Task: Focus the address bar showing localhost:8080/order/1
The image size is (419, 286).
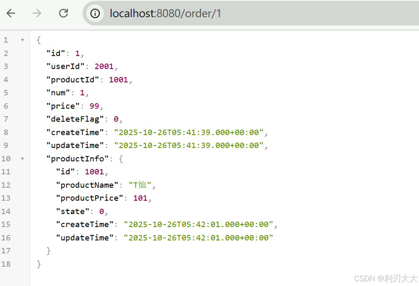Action: coord(251,13)
